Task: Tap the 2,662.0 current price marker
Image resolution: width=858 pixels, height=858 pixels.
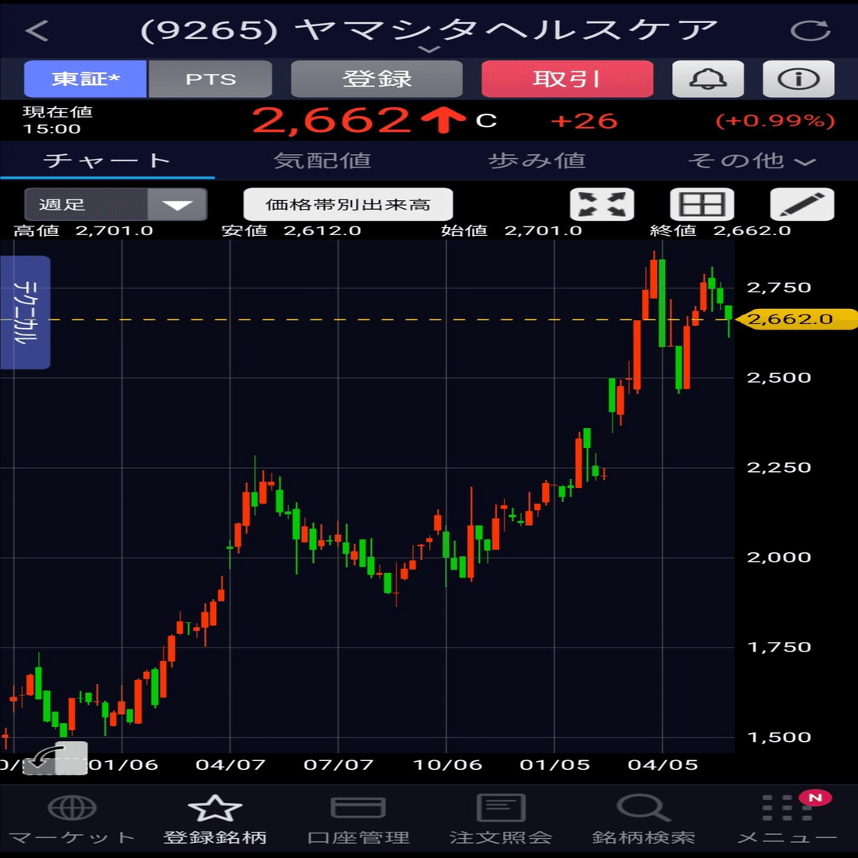Action: tap(797, 319)
